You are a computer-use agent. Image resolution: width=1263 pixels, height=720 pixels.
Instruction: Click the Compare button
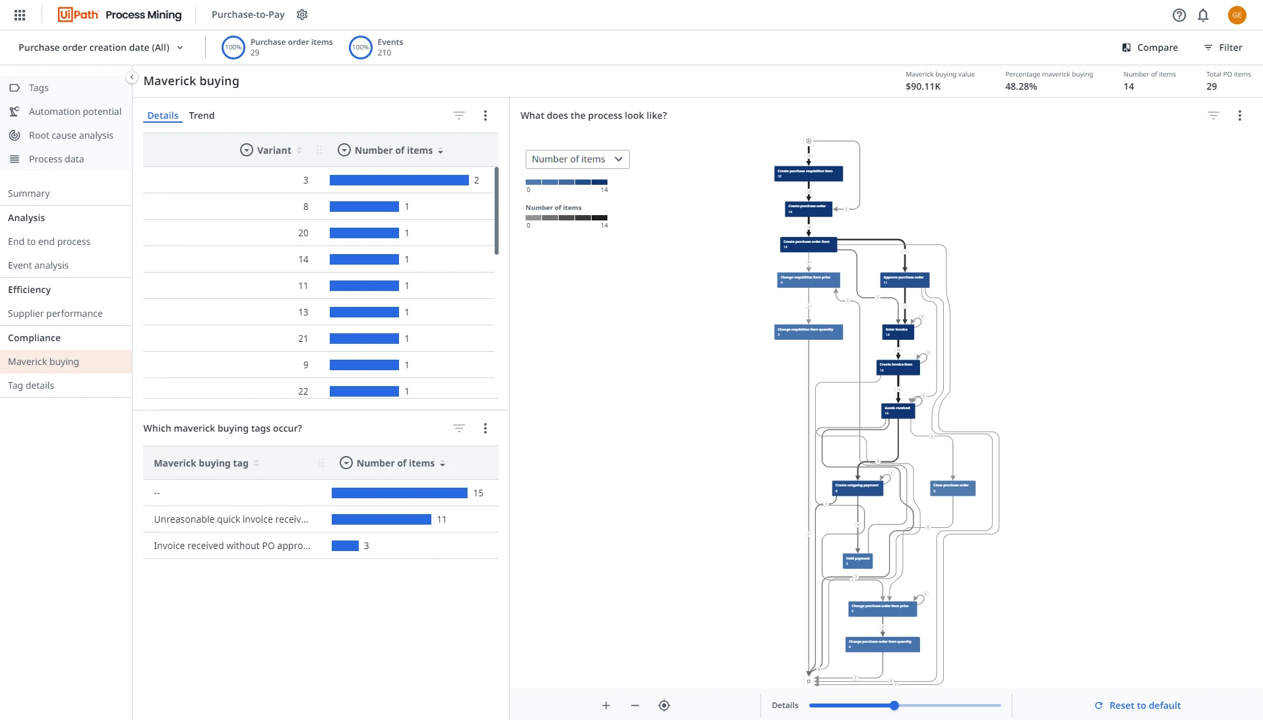point(1150,48)
